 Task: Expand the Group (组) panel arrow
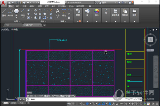tap(106, 21)
